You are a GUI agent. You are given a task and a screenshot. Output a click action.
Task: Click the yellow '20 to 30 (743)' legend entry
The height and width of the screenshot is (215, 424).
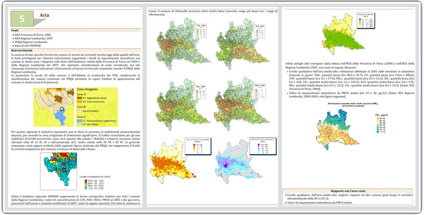point(95,186)
